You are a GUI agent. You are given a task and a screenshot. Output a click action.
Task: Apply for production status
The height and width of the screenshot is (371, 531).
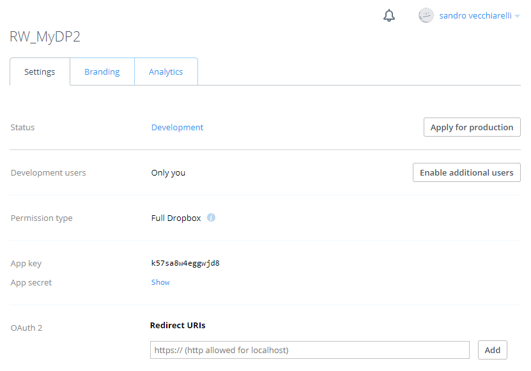pyautogui.click(x=472, y=127)
